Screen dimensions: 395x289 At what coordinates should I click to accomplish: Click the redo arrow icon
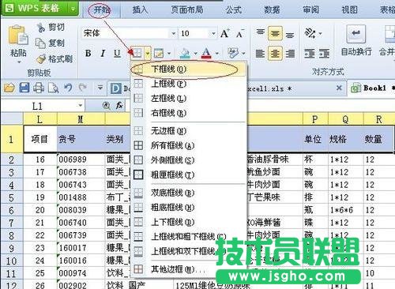click(x=83, y=88)
